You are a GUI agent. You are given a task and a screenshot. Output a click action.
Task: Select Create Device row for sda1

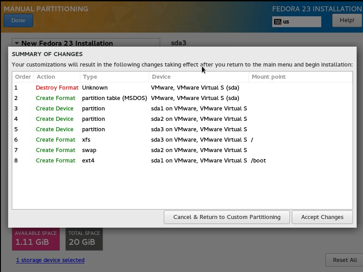182,108
